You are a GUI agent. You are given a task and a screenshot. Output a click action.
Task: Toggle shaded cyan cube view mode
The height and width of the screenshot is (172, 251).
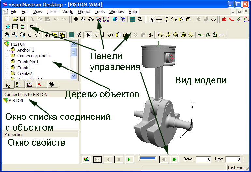pyautogui.click(x=115, y=19)
